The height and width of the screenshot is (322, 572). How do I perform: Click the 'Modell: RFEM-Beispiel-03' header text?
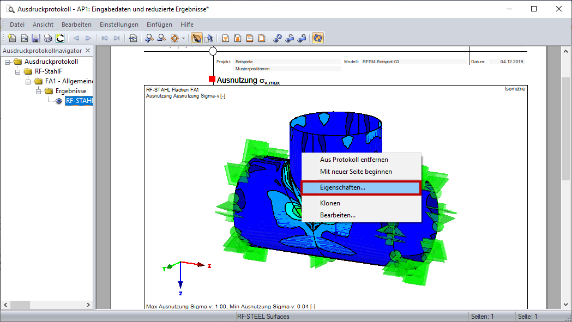pos(371,62)
